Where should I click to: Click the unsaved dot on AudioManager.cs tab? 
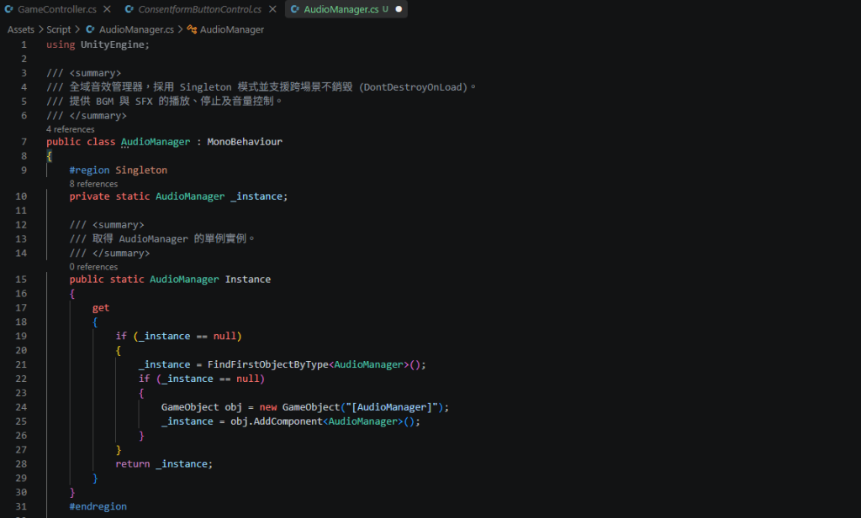399,9
